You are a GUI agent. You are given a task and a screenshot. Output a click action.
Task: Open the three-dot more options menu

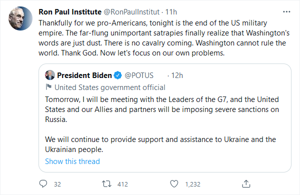pyautogui.click(x=286, y=12)
